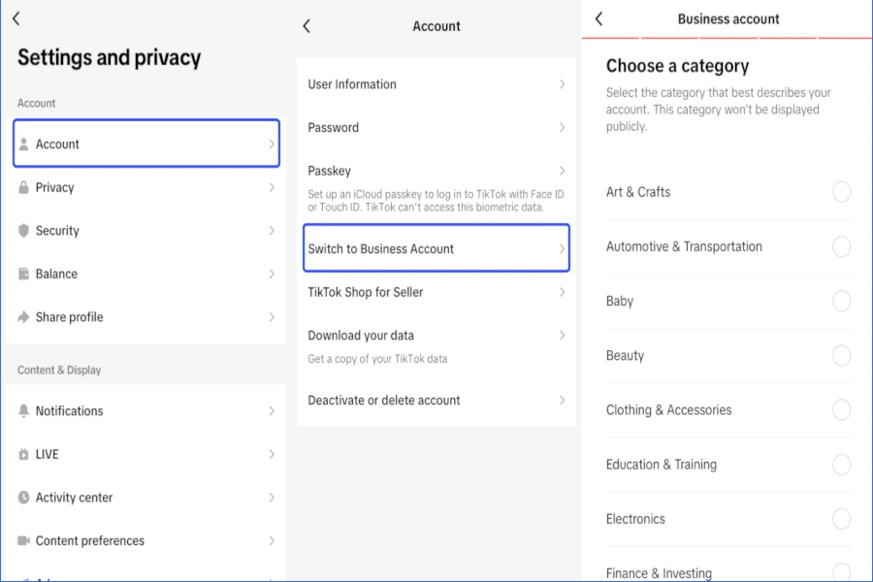
Task: Open the Privacy settings entry
Action: [x=146, y=187]
